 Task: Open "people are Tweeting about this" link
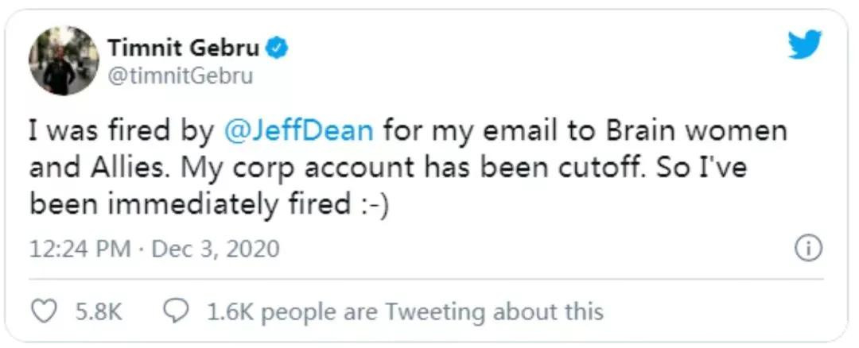433,311
